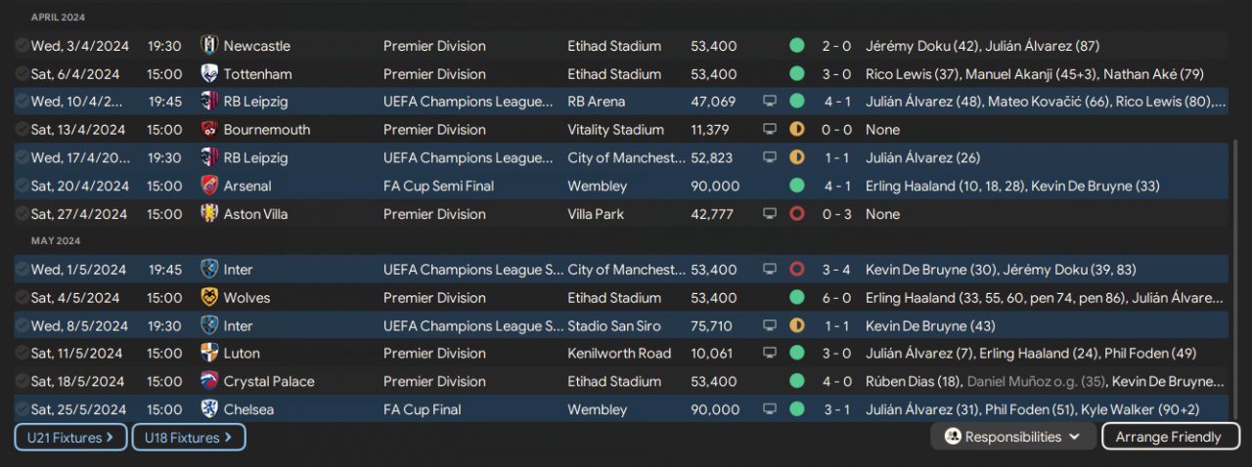Expand U18 Fixtures with its chevron

[x=228, y=438]
